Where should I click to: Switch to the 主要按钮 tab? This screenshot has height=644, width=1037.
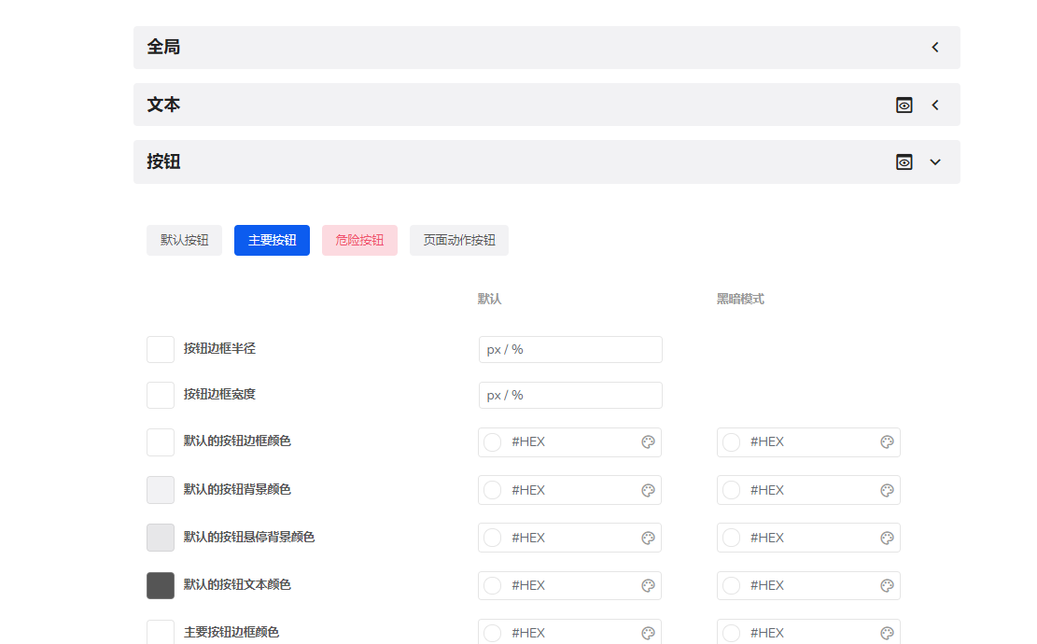tap(272, 240)
